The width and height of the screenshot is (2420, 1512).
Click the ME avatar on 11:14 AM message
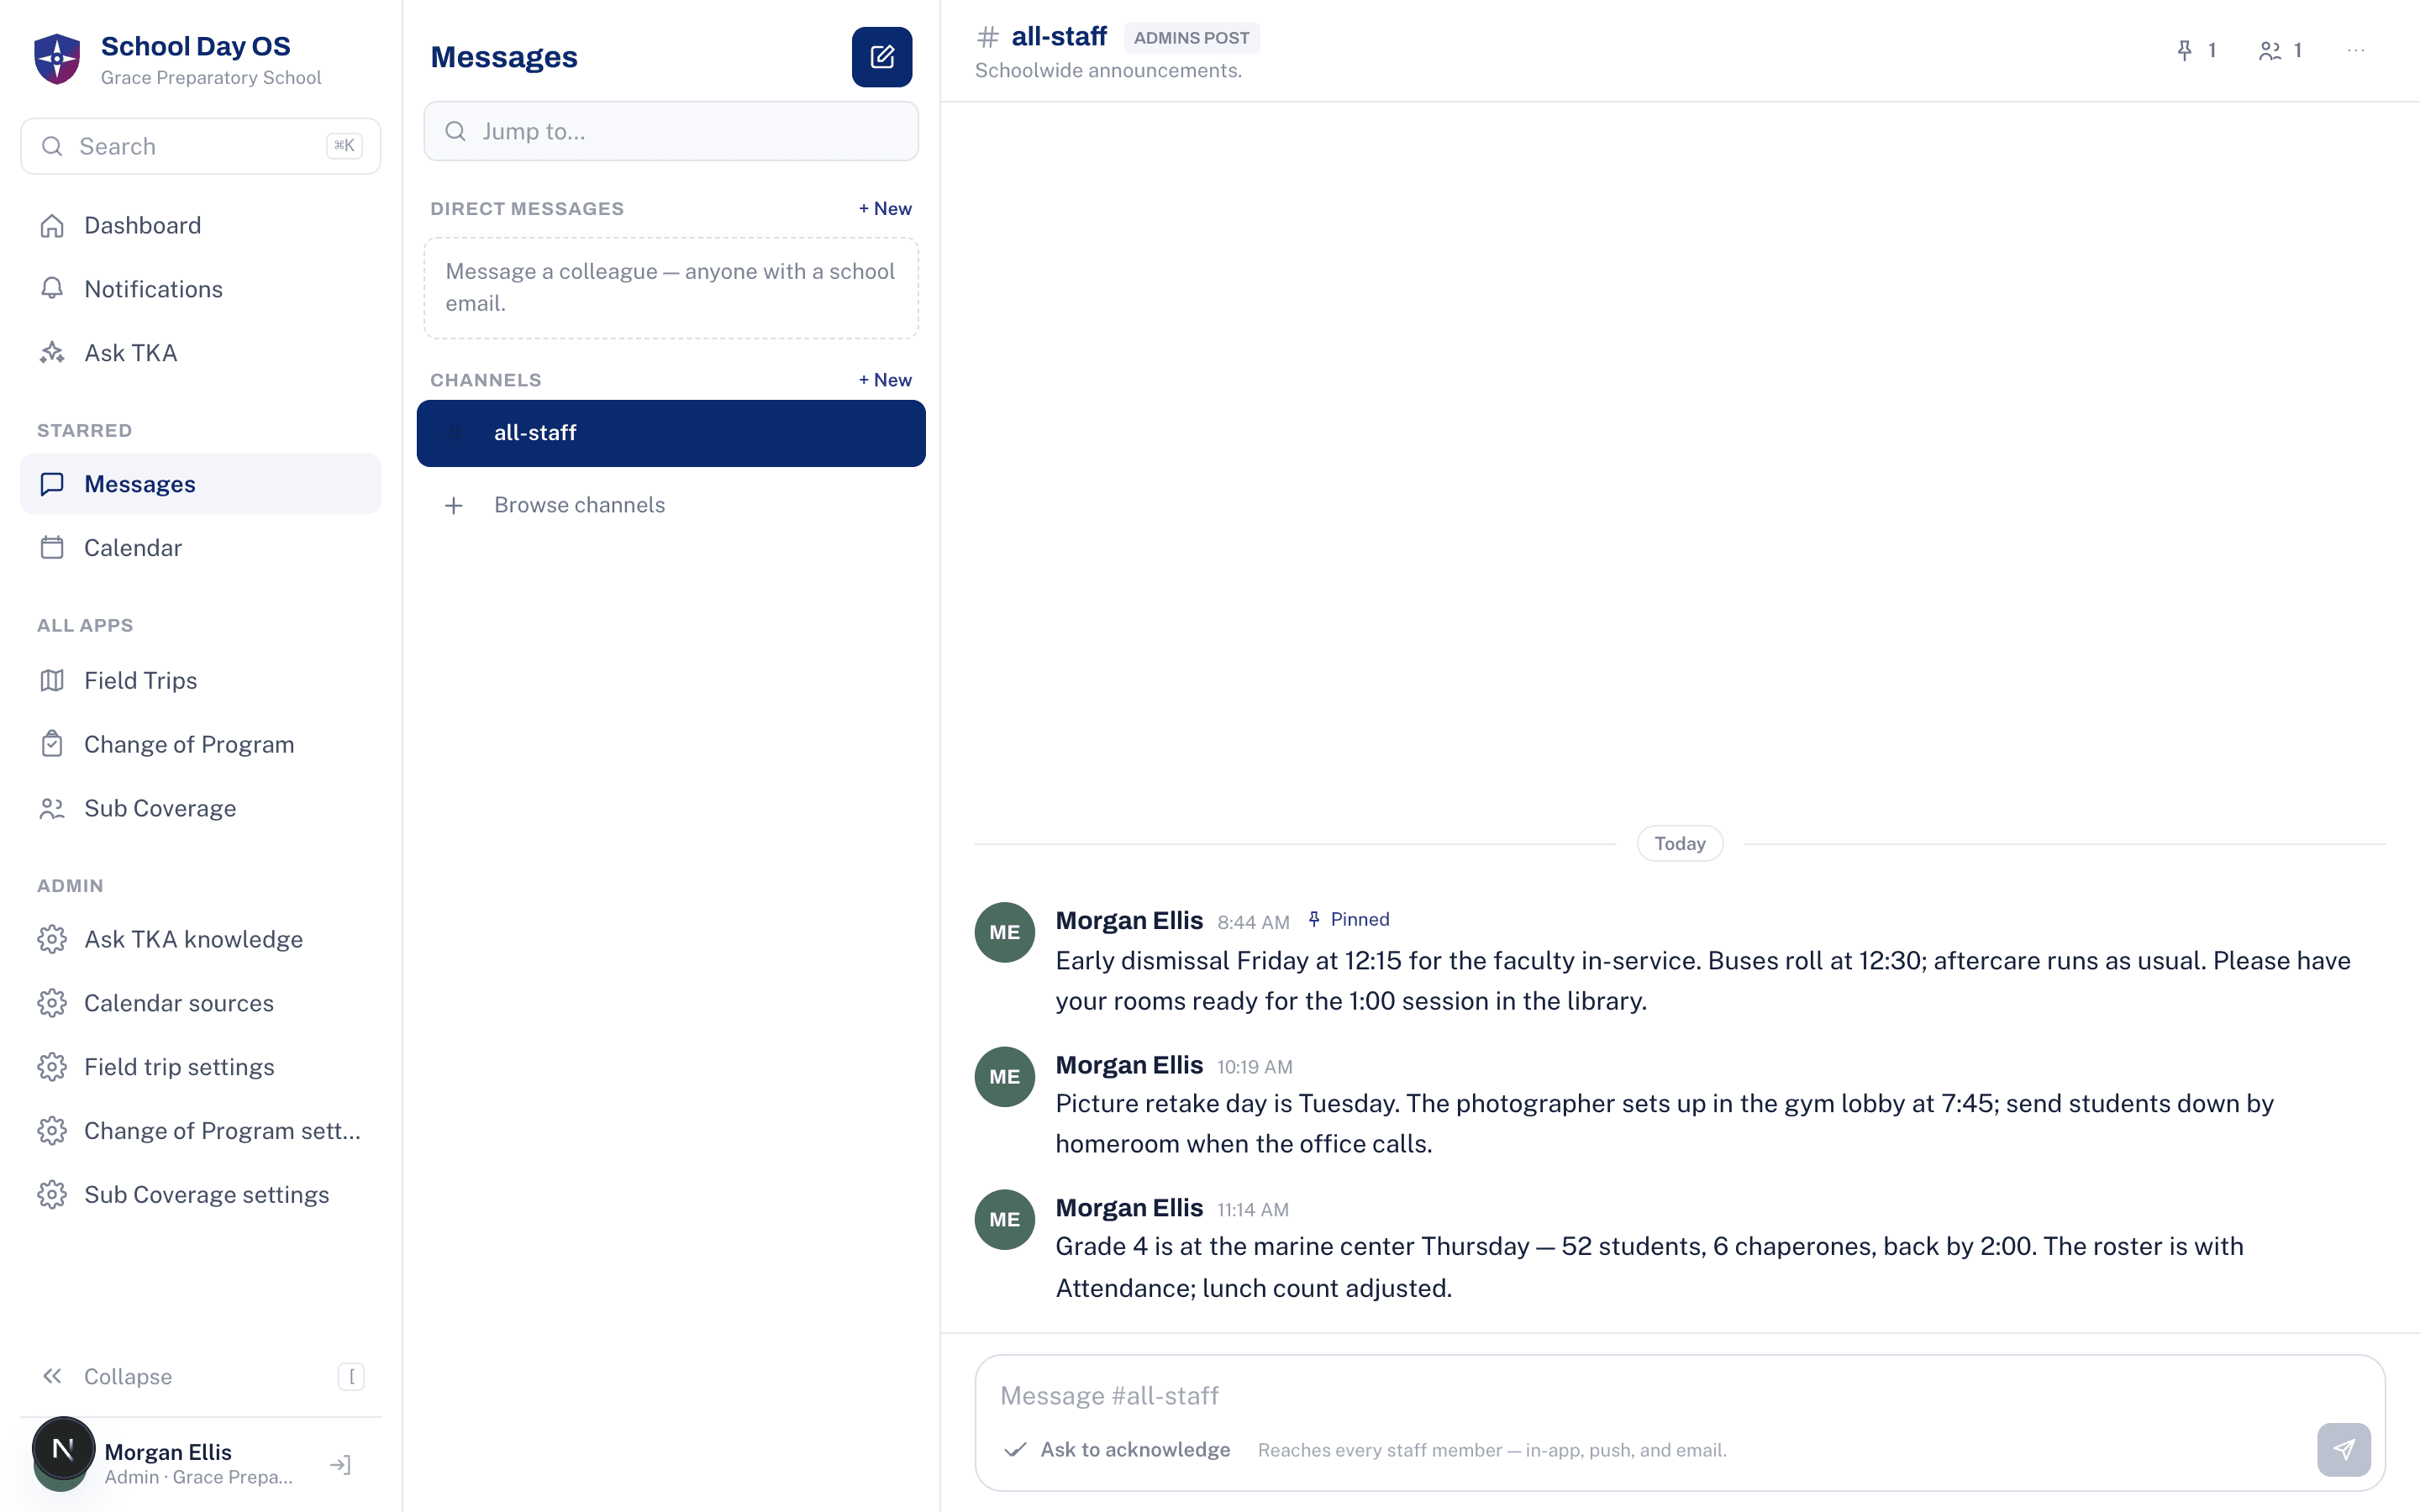[1004, 1219]
